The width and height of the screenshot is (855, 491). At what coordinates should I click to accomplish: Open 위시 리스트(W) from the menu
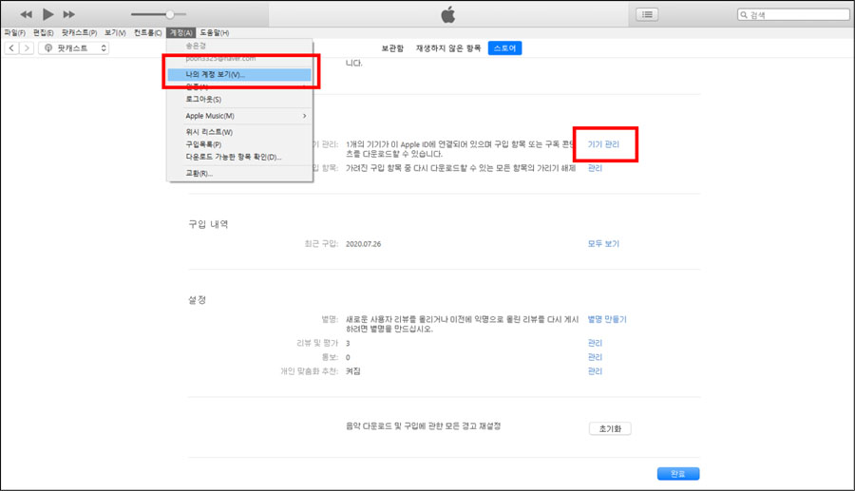[x=209, y=132]
